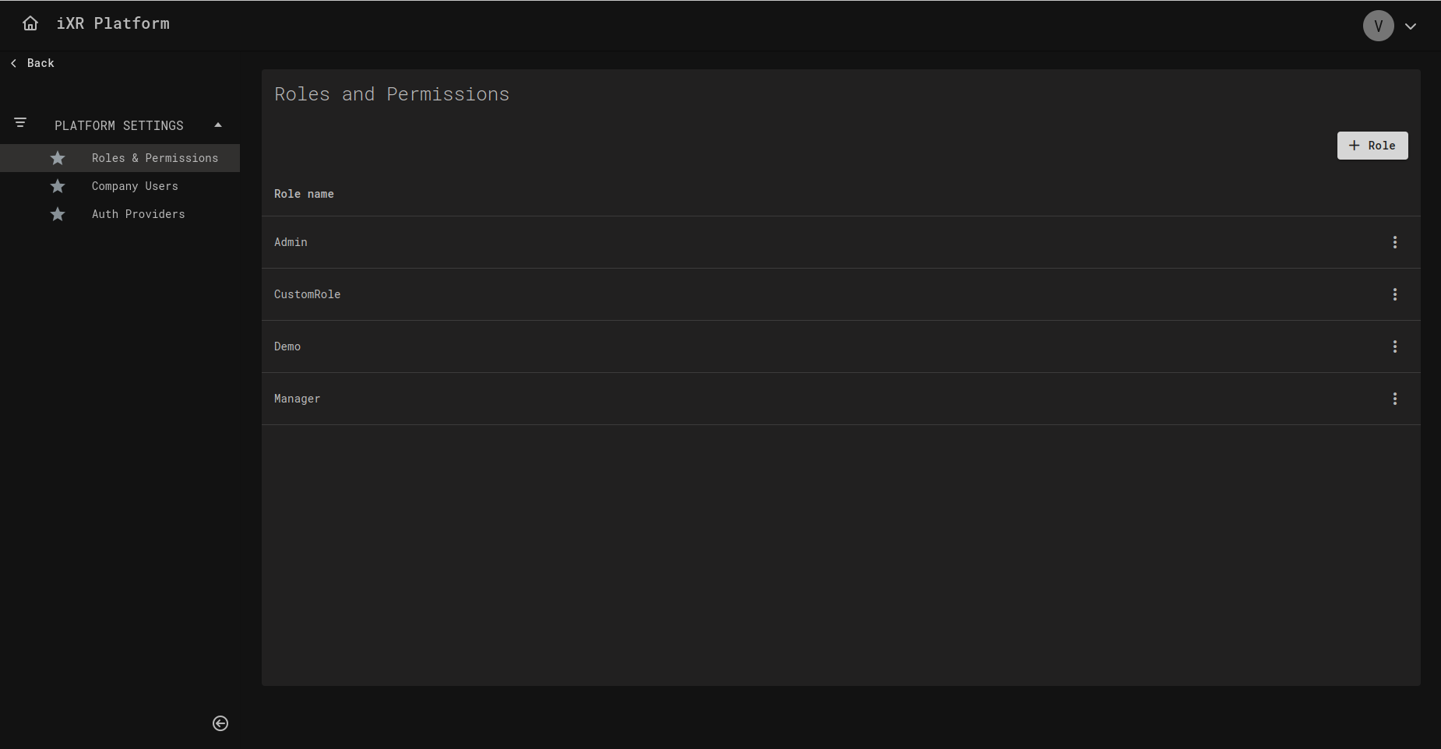The height and width of the screenshot is (749, 1441).
Task: Open Auth Providers settings
Action: (138, 214)
